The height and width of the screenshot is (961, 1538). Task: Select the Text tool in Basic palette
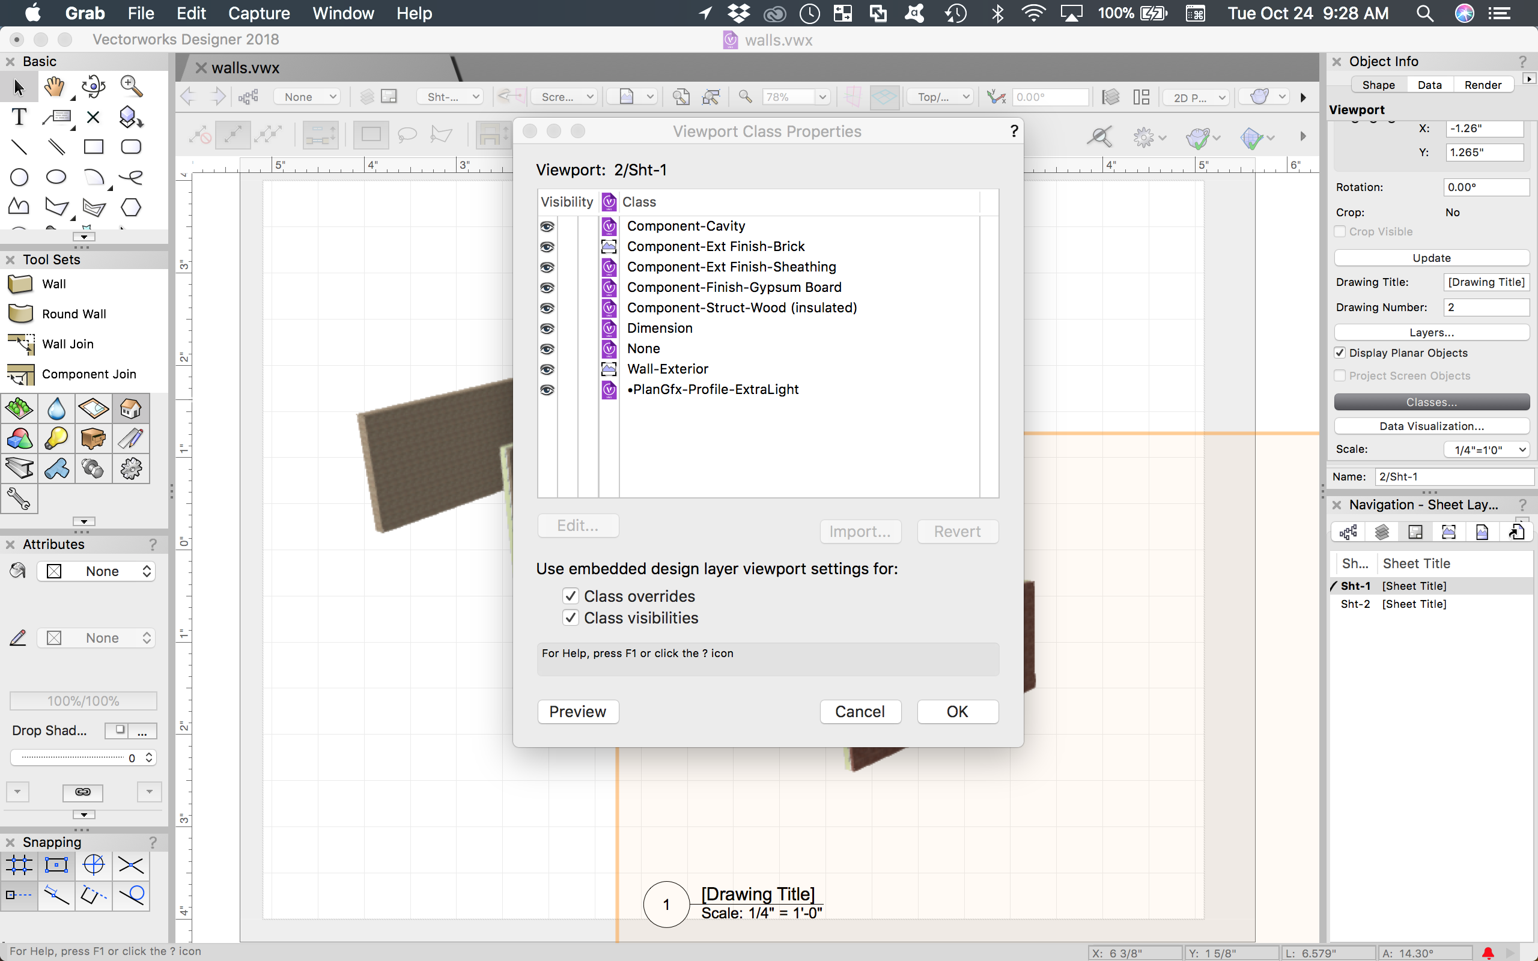19,117
